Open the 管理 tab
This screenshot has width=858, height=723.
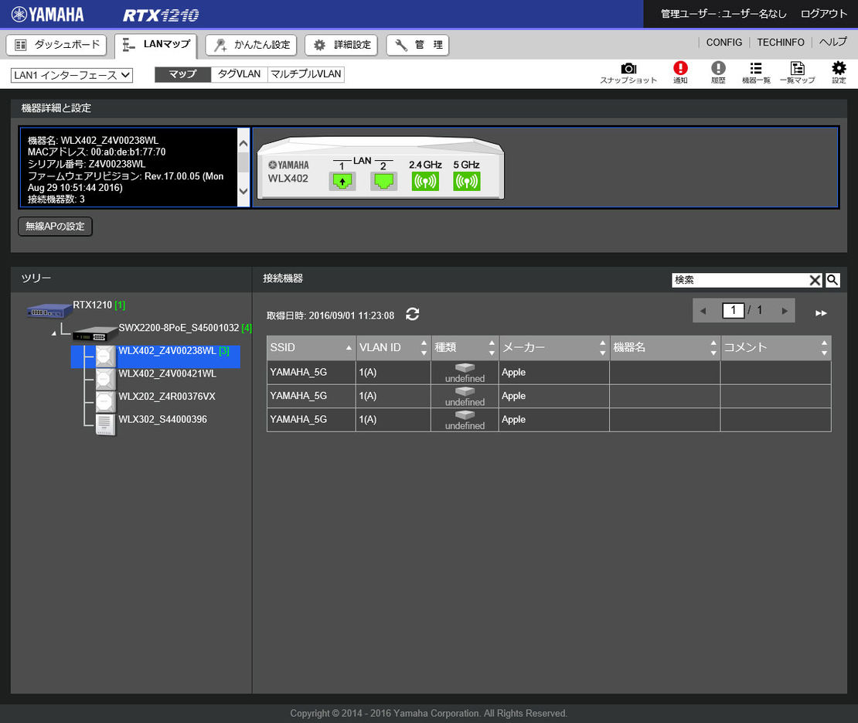point(417,45)
